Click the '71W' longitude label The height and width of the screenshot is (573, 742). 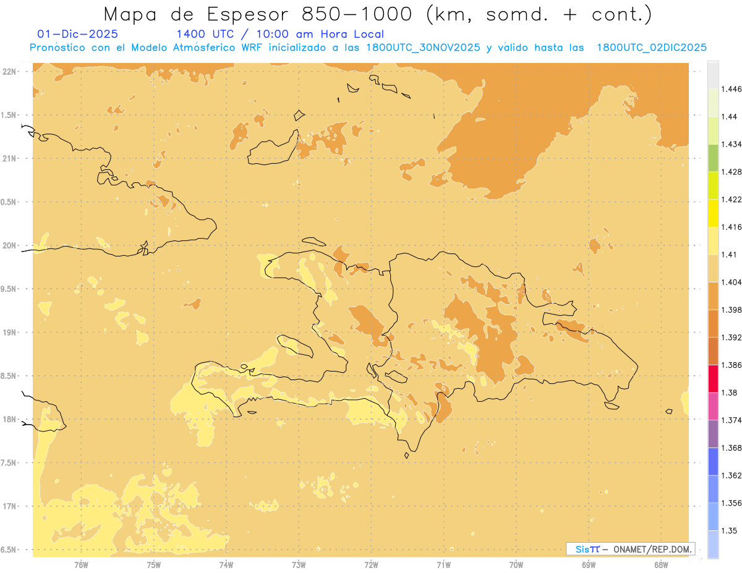[443, 564]
